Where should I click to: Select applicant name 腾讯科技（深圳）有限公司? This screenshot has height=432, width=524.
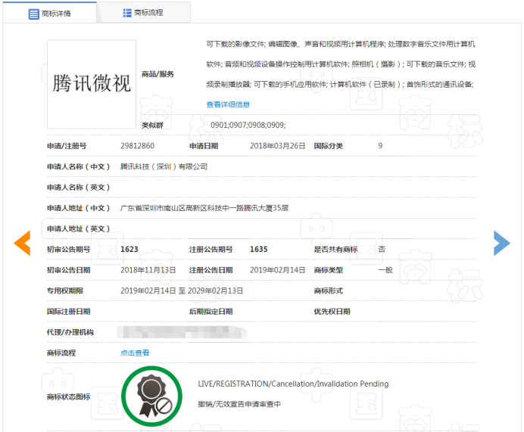tap(164, 166)
